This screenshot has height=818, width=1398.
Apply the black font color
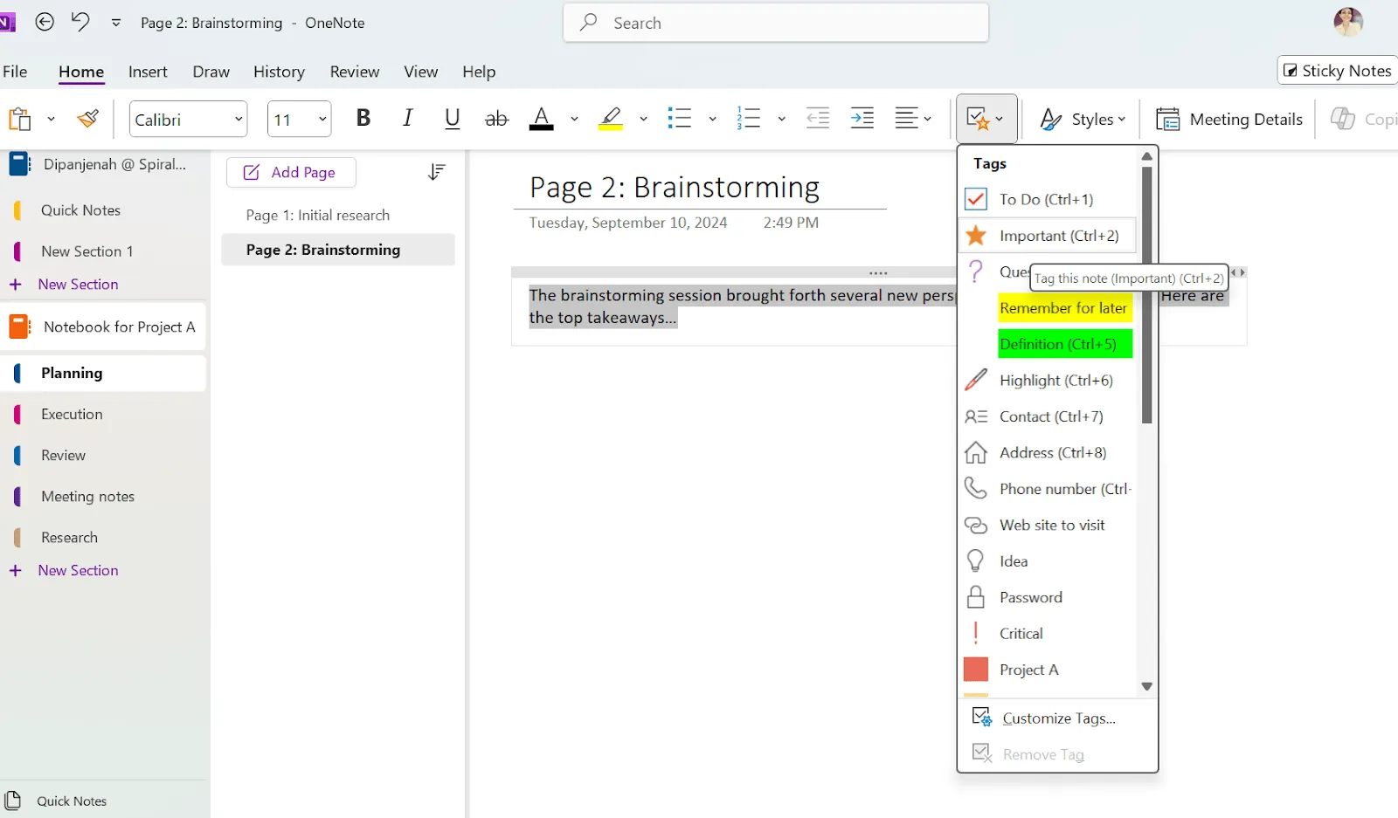coord(542,119)
